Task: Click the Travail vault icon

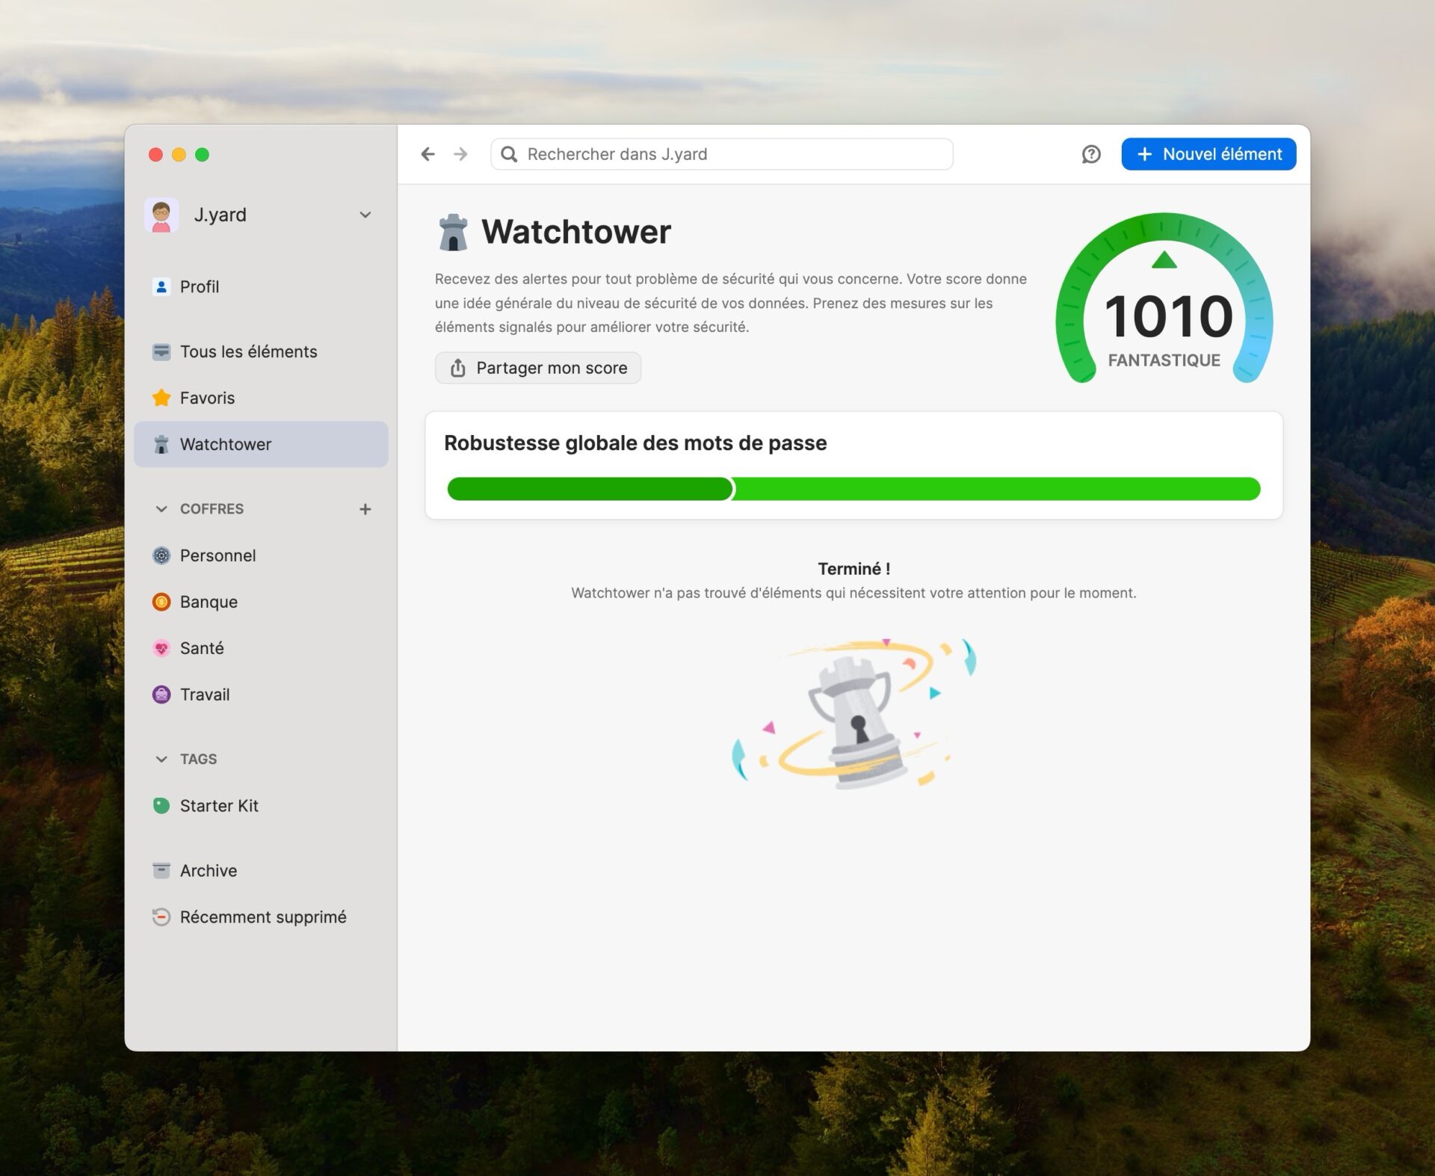Action: [161, 695]
